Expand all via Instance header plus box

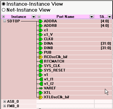click(x=3, y=17)
